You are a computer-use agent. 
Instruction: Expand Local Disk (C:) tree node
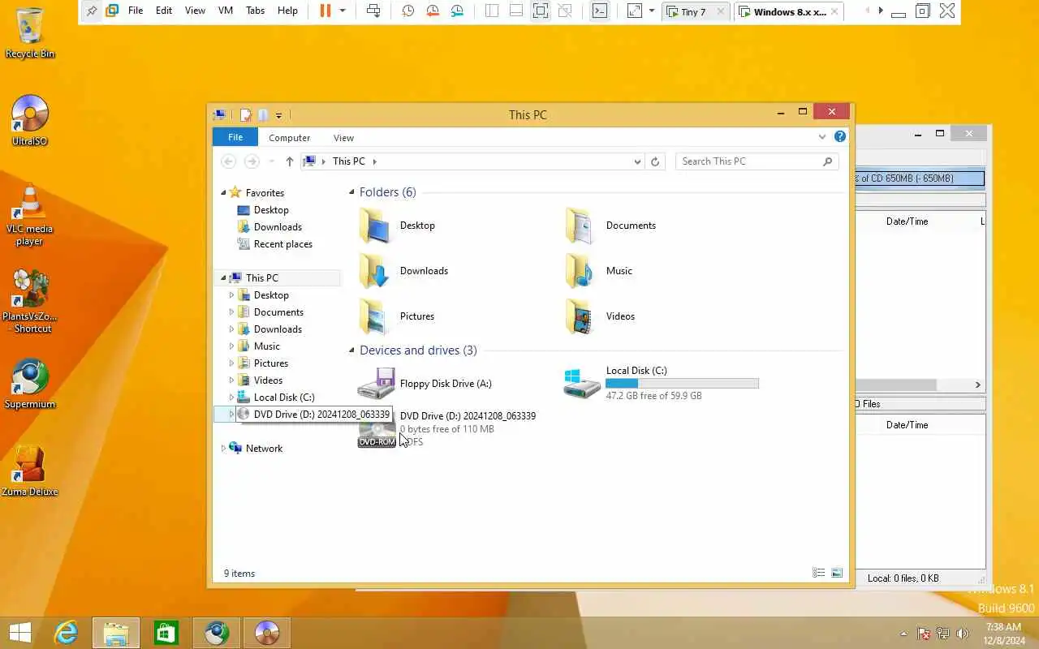(x=231, y=398)
